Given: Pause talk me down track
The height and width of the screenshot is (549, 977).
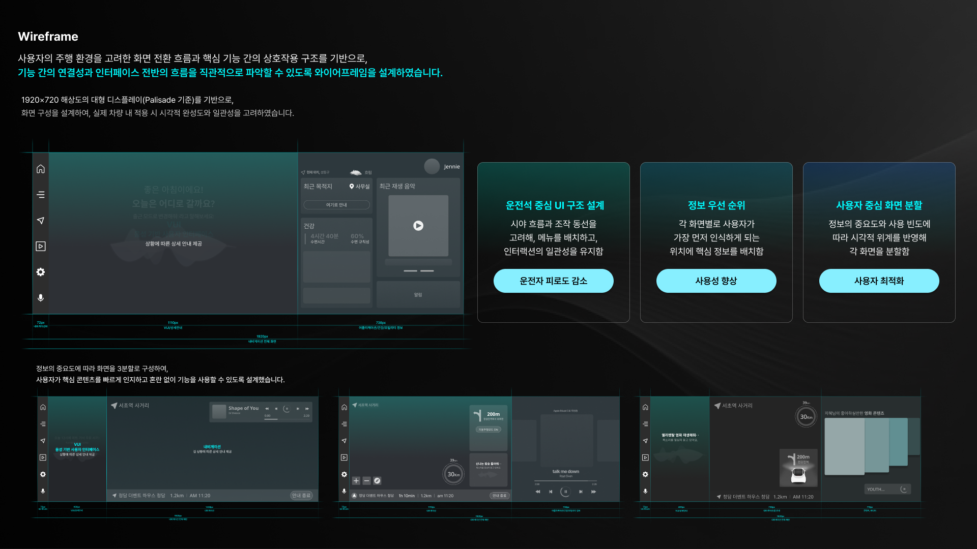Looking at the screenshot, I should coord(565,492).
